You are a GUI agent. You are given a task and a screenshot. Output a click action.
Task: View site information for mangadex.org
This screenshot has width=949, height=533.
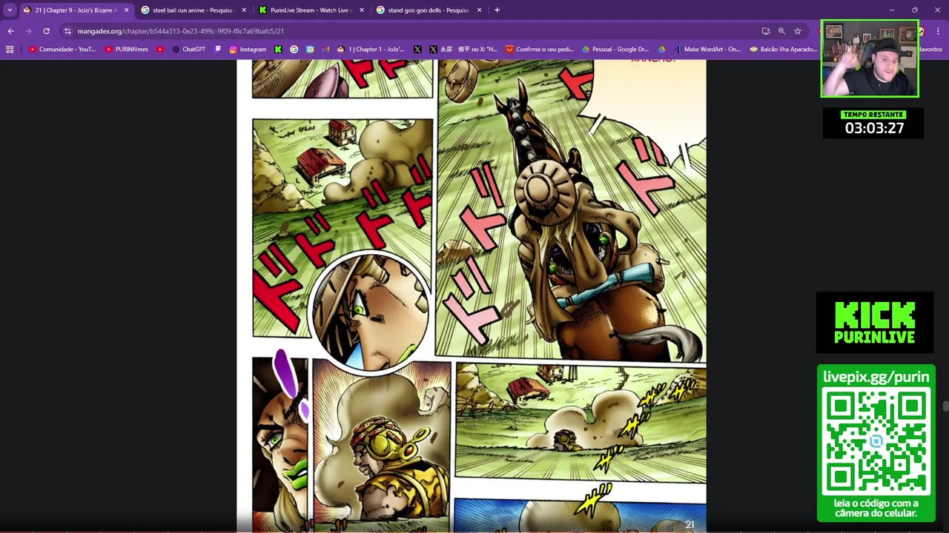point(67,31)
